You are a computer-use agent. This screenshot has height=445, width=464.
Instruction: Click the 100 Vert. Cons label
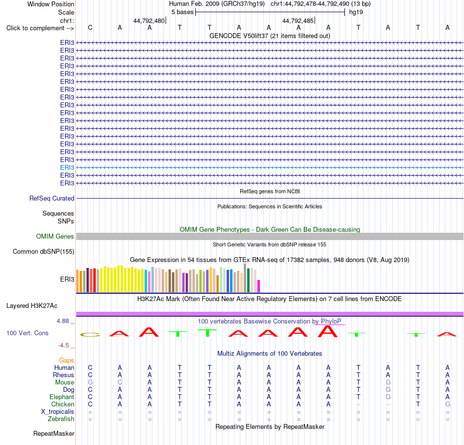click(27, 333)
